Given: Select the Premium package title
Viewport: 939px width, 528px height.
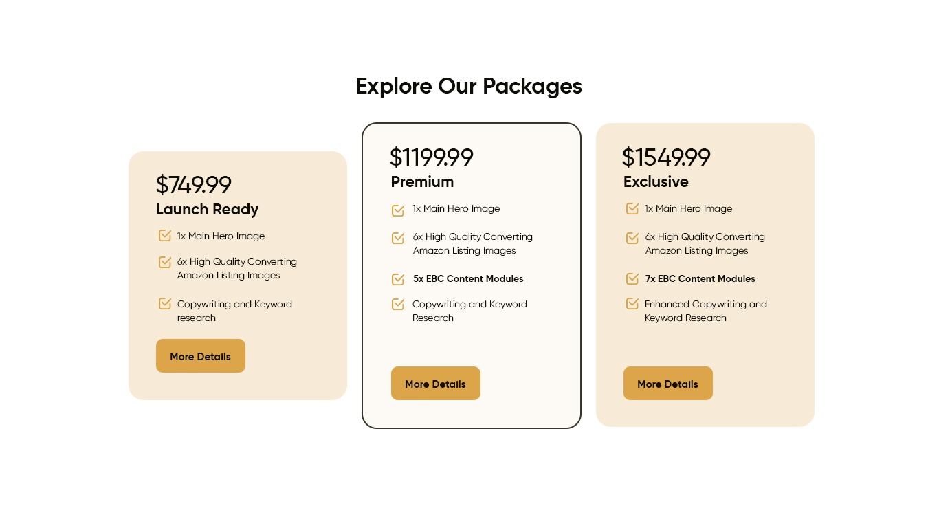Looking at the screenshot, I should pyautogui.click(x=422, y=181).
